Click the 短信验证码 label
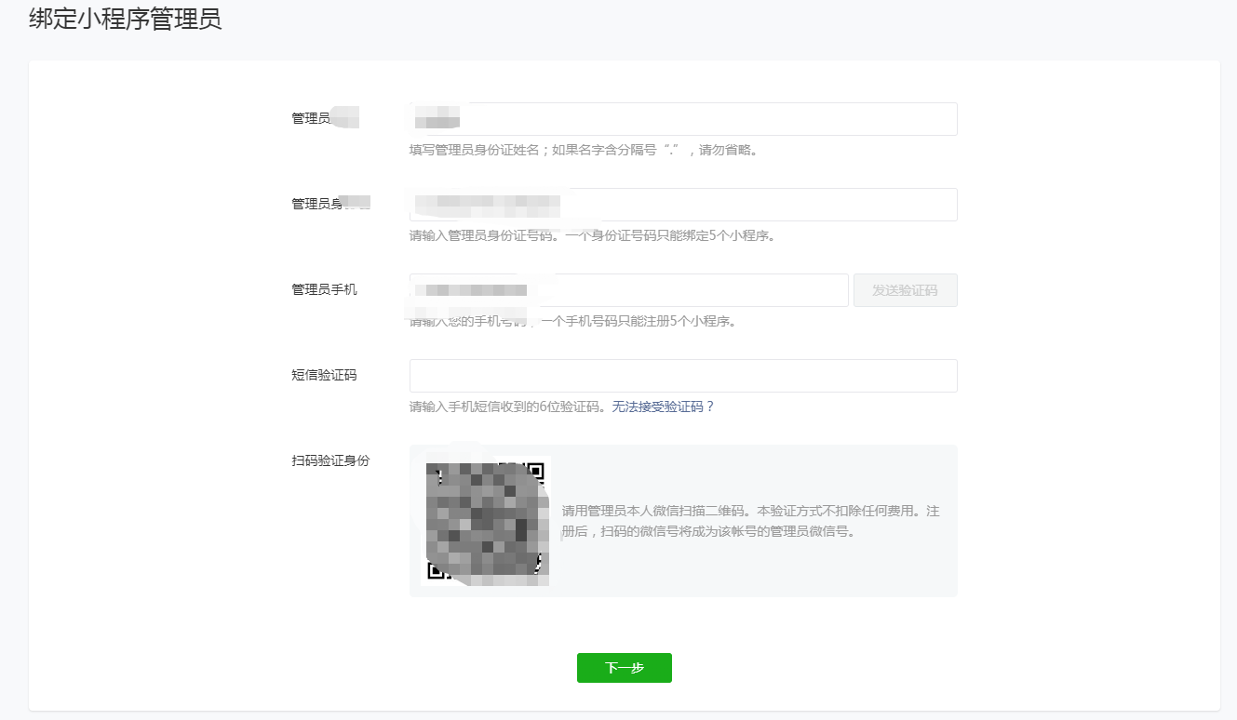Image resolution: width=1237 pixels, height=720 pixels. [x=324, y=375]
